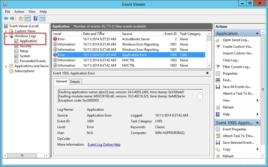
Task: Click the Find binoculars icon in Actions
Action: (218, 80)
